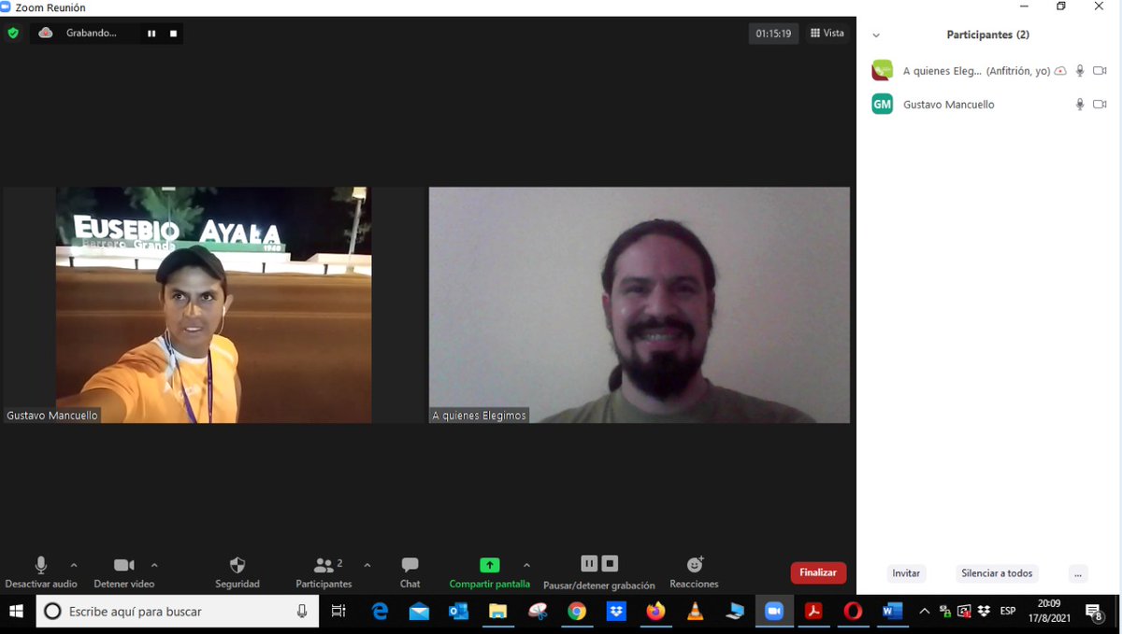Switch the ESP keyboard language indicator

pos(1008,611)
